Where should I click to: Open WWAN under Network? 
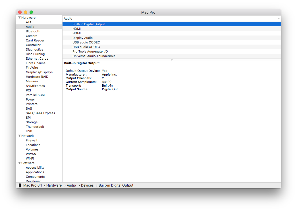pyautogui.click(x=31, y=154)
